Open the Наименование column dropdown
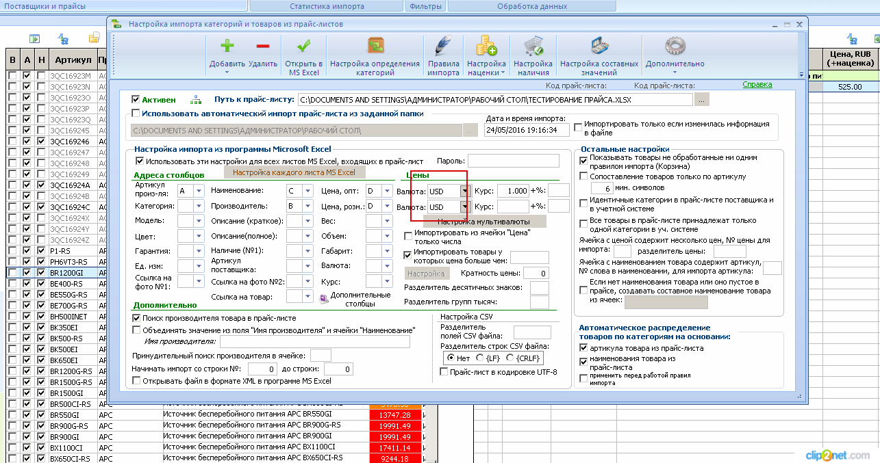 pyautogui.click(x=307, y=191)
